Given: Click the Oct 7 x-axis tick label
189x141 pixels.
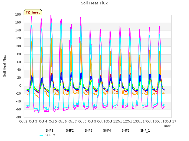Looking at the screenshot, I should (73, 121).
